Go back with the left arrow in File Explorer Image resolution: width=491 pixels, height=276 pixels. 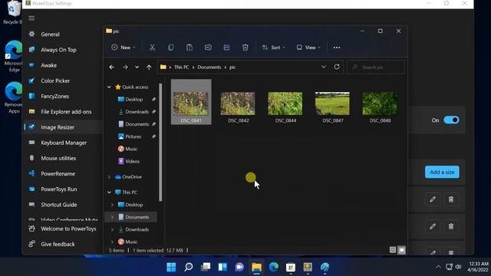pyautogui.click(x=112, y=67)
